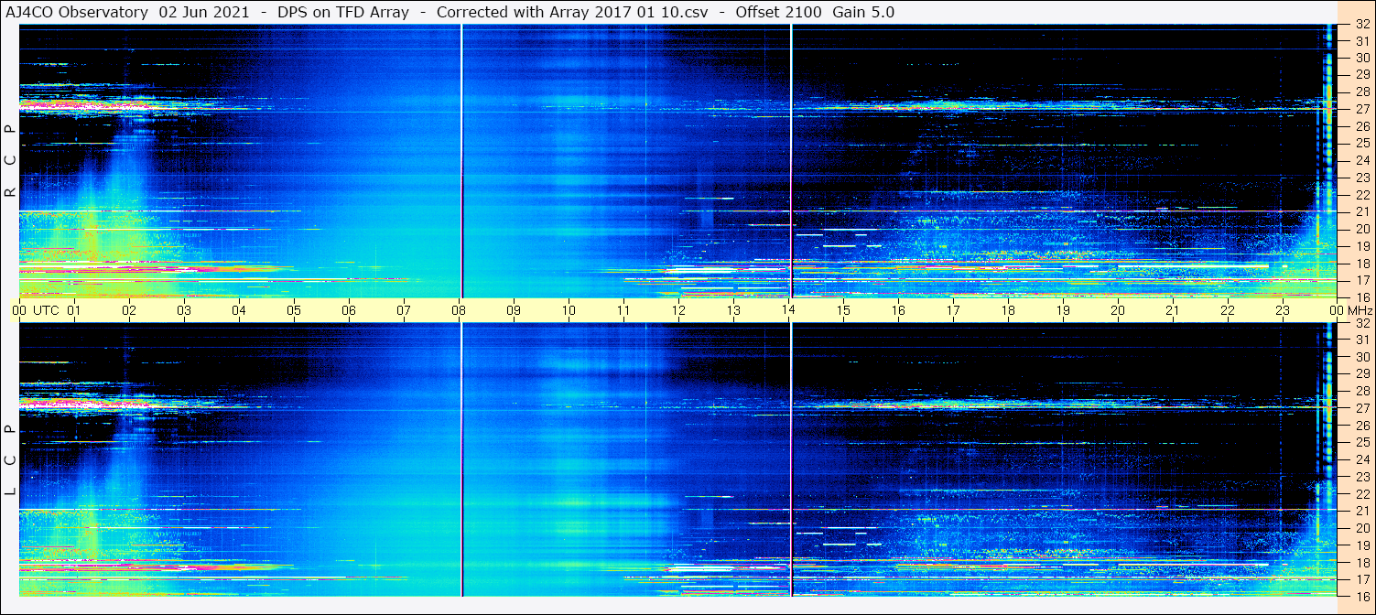The height and width of the screenshot is (615, 1376).
Task: Select the 01 hour tick on the UTC axis
Action: [74, 310]
